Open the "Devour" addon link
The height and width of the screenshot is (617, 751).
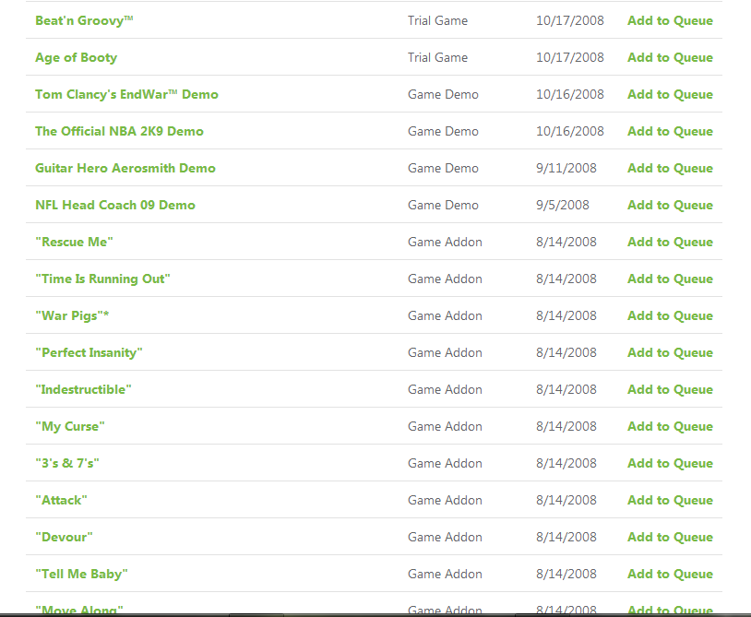[x=64, y=537]
